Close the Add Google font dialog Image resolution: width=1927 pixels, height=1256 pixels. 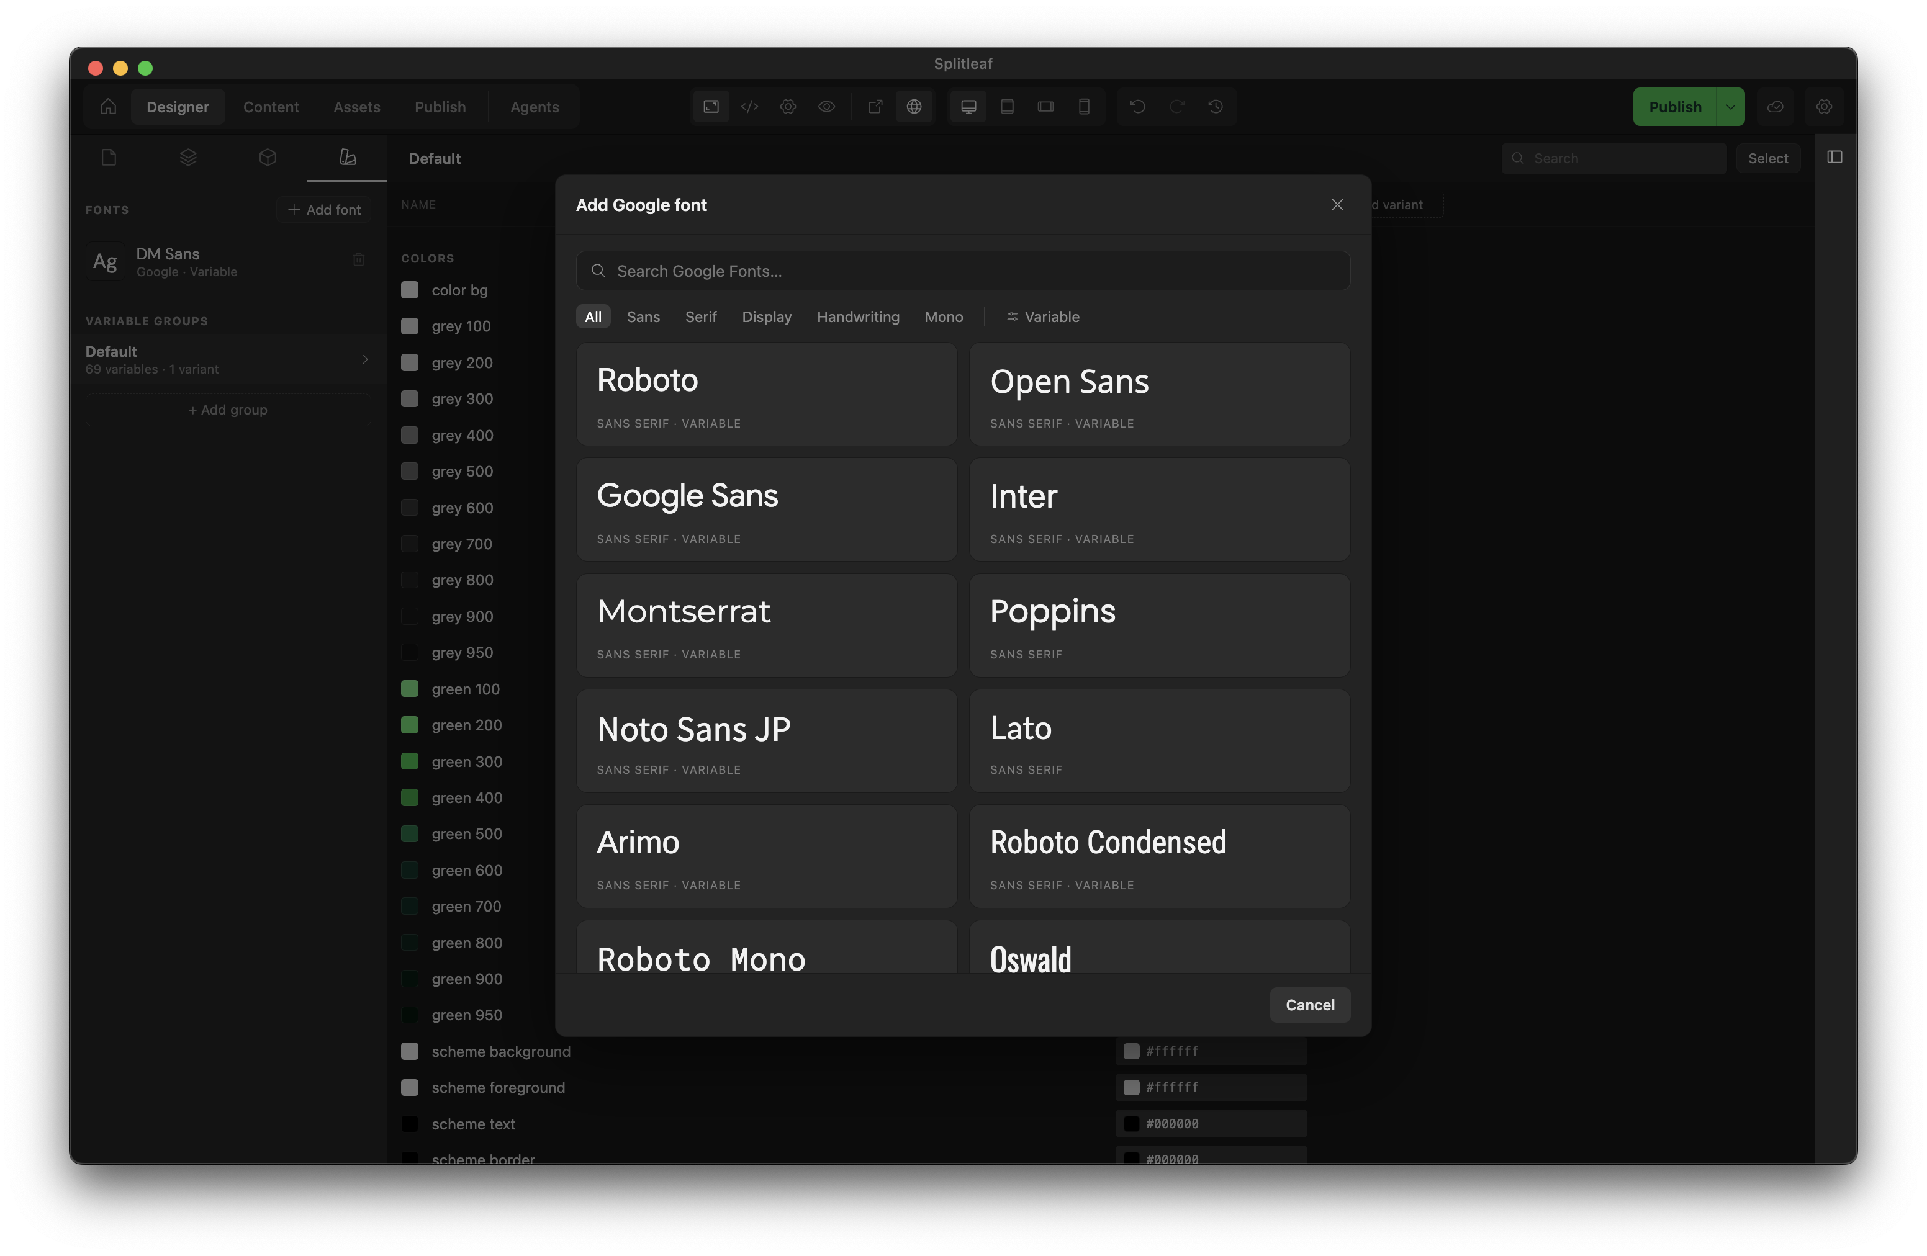click(1337, 205)
